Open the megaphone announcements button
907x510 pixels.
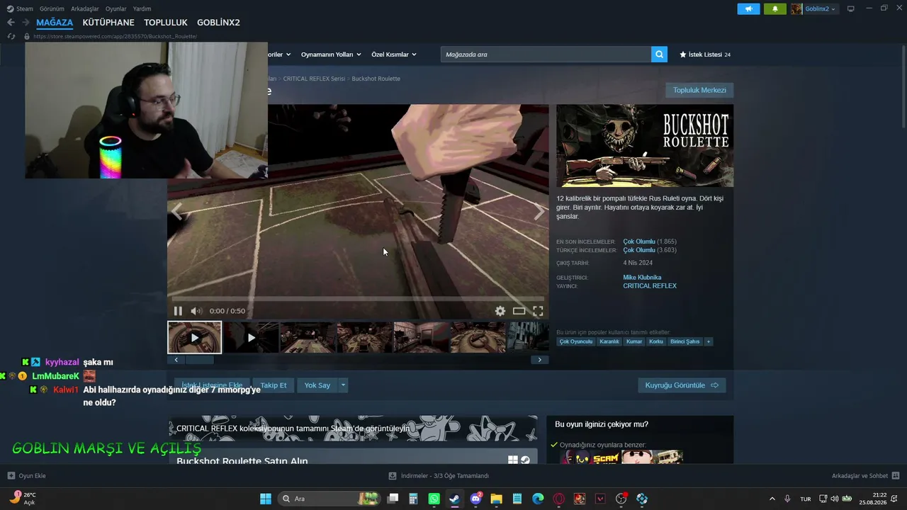pos(748,8)
